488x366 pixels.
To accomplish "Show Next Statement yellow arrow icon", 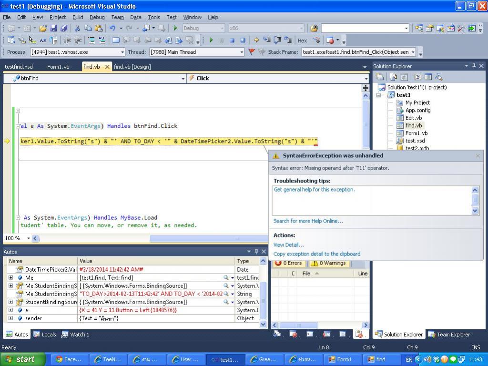I will pyautogui.click(x=256, y=40).
